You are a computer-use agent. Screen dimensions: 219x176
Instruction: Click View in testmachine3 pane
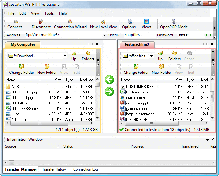179,69
